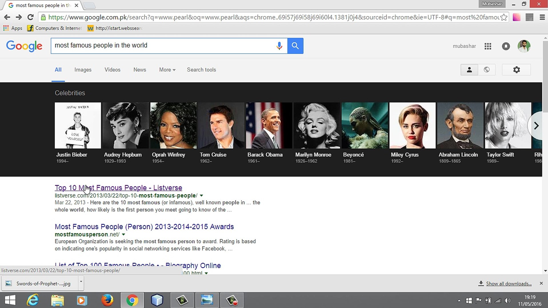Viewport: 548px width, 308px height.
Task: Select the Miley Cyrus thumbnail
Action: pos(413,125)
